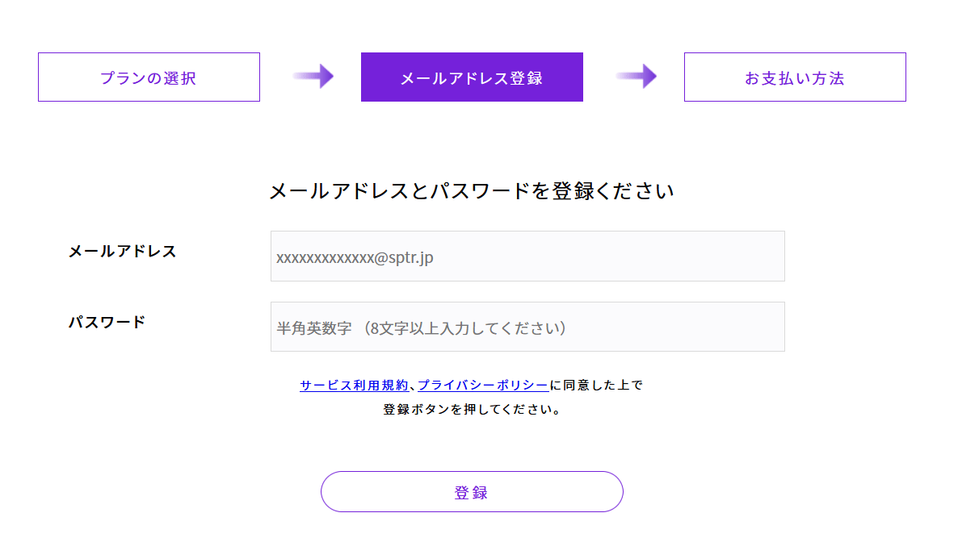Go to the プランの選択 step
The width and height of the screenshot is (958, 538).
pos(149,77)
